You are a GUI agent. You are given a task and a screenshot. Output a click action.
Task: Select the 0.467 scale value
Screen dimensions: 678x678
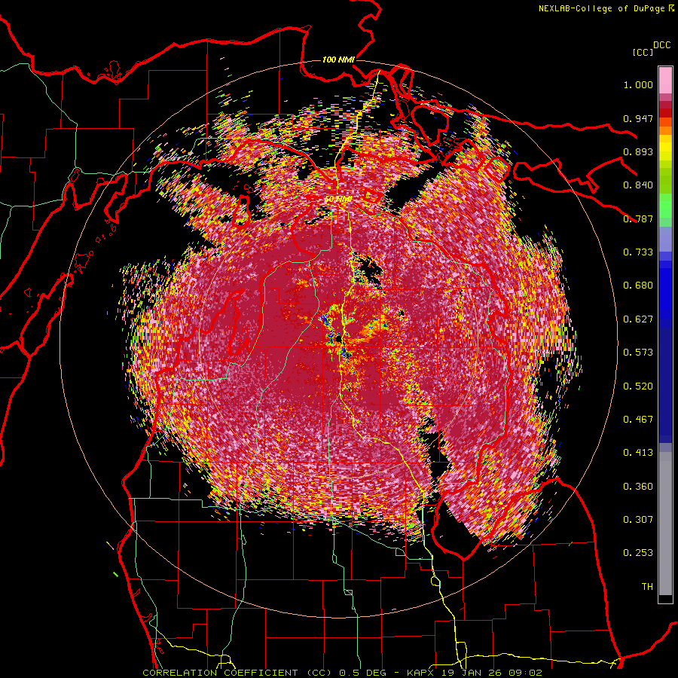click(x=638, y=420)
